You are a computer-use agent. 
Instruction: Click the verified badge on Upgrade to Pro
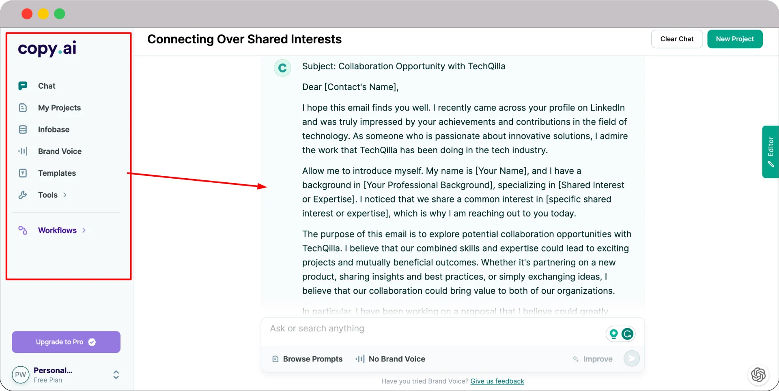point(92,342)
